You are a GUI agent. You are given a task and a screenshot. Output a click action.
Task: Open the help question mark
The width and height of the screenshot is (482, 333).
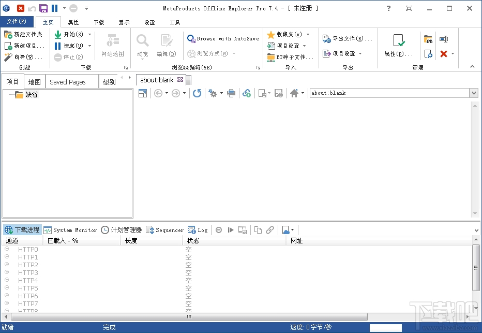(x=388, y=8)
